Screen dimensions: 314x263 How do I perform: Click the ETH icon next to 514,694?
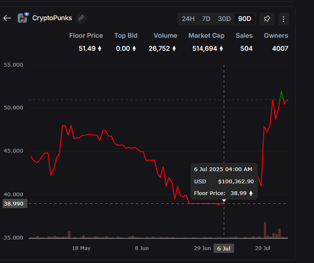(x=221, y=49)
